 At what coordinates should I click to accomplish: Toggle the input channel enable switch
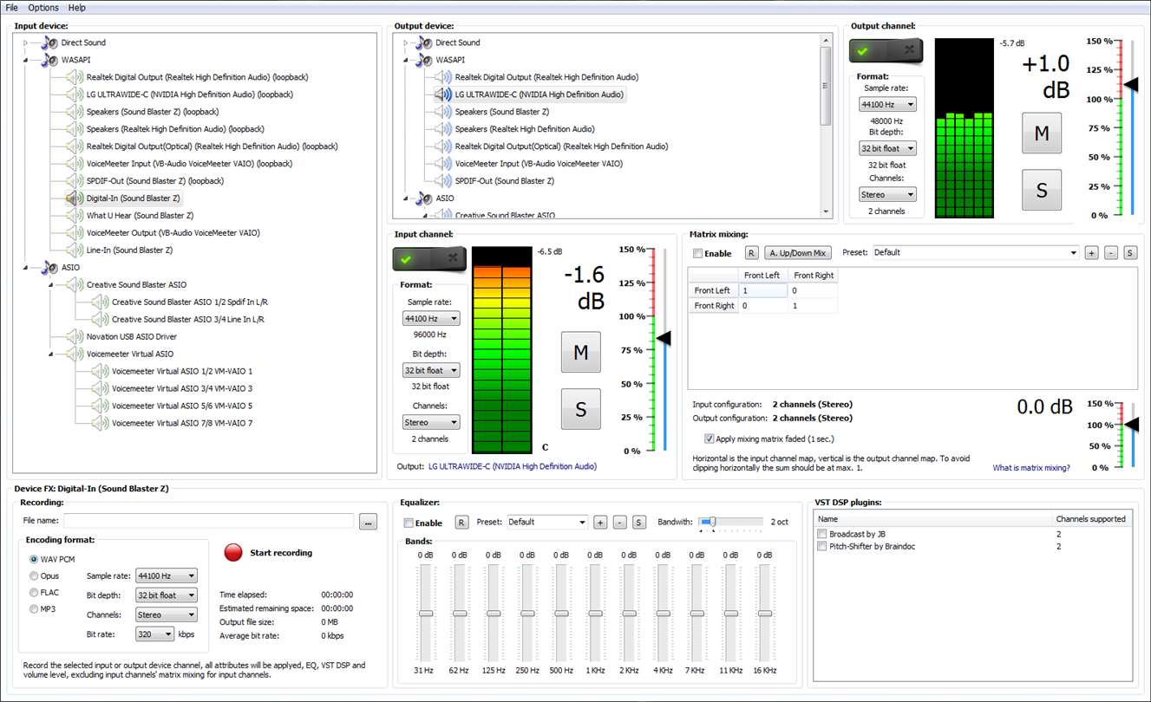point(428,259)
